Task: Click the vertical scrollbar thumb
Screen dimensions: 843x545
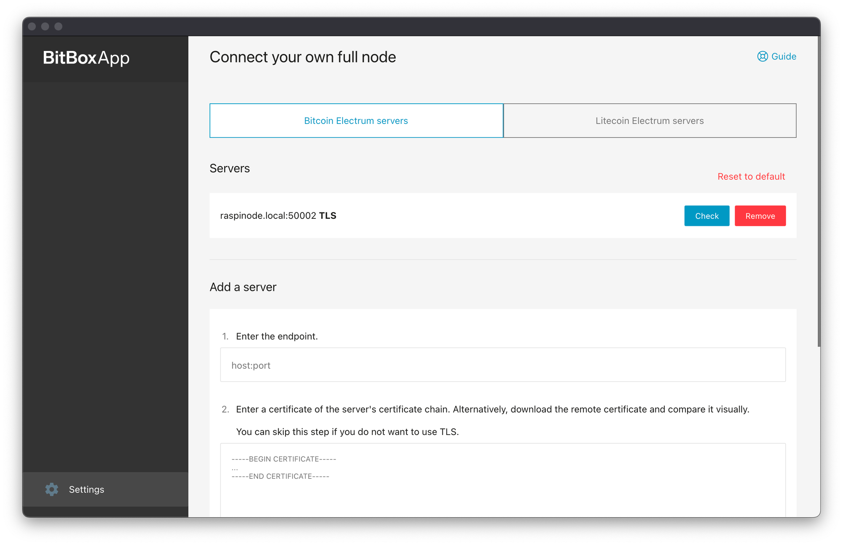Action: click(819, 192)
